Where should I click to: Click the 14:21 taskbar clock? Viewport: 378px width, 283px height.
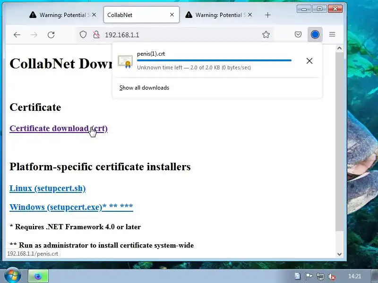(355, 276)
